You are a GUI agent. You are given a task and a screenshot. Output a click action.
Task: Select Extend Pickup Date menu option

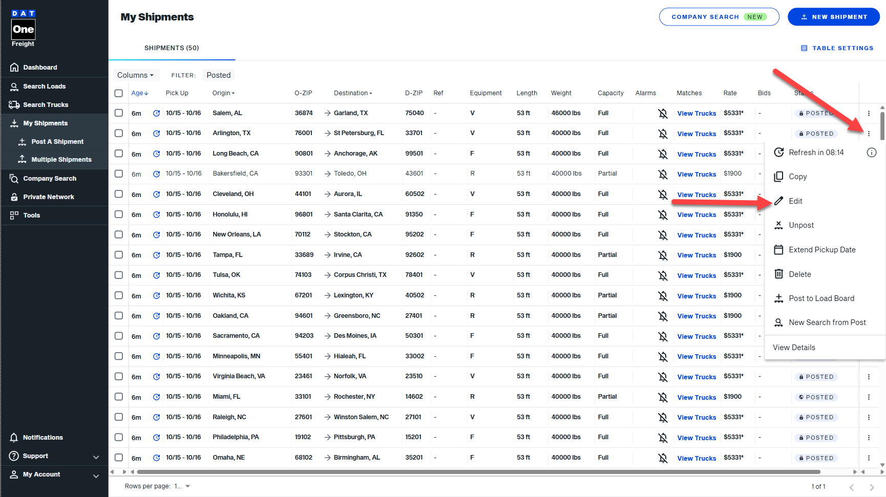pos(821,250)
